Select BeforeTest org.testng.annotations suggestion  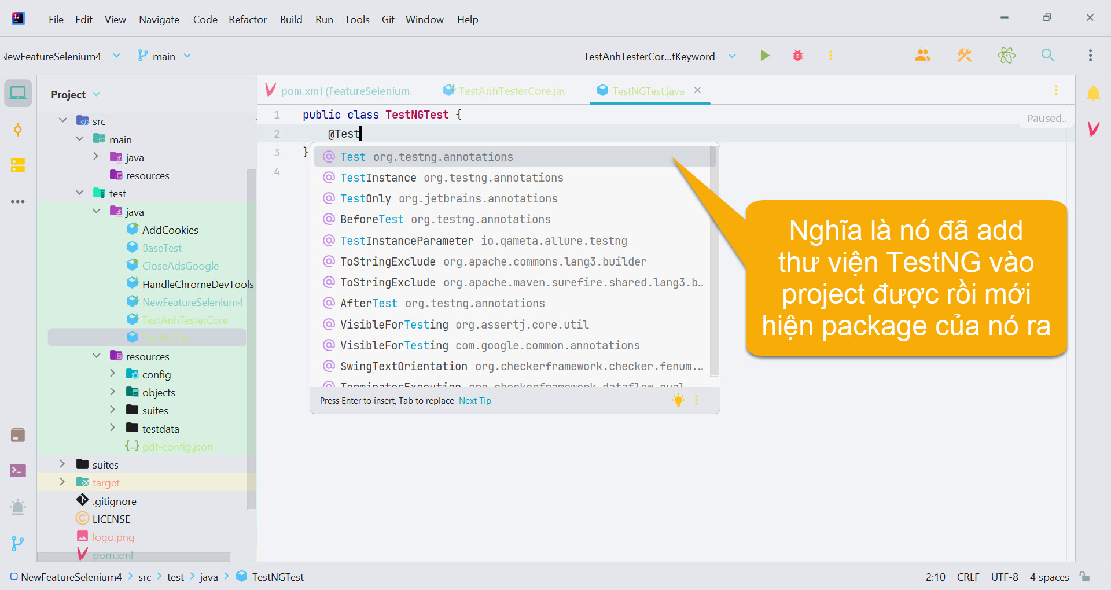[515, 220]
